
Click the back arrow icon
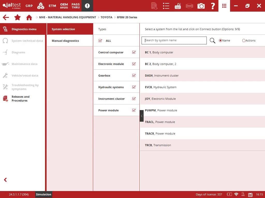(x=6, y=18)
